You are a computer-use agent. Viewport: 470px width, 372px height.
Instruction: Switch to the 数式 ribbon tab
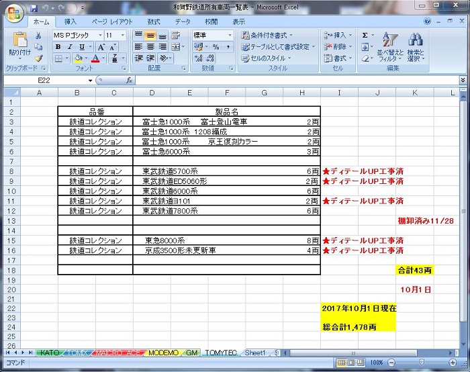click(x=154, y=21)
